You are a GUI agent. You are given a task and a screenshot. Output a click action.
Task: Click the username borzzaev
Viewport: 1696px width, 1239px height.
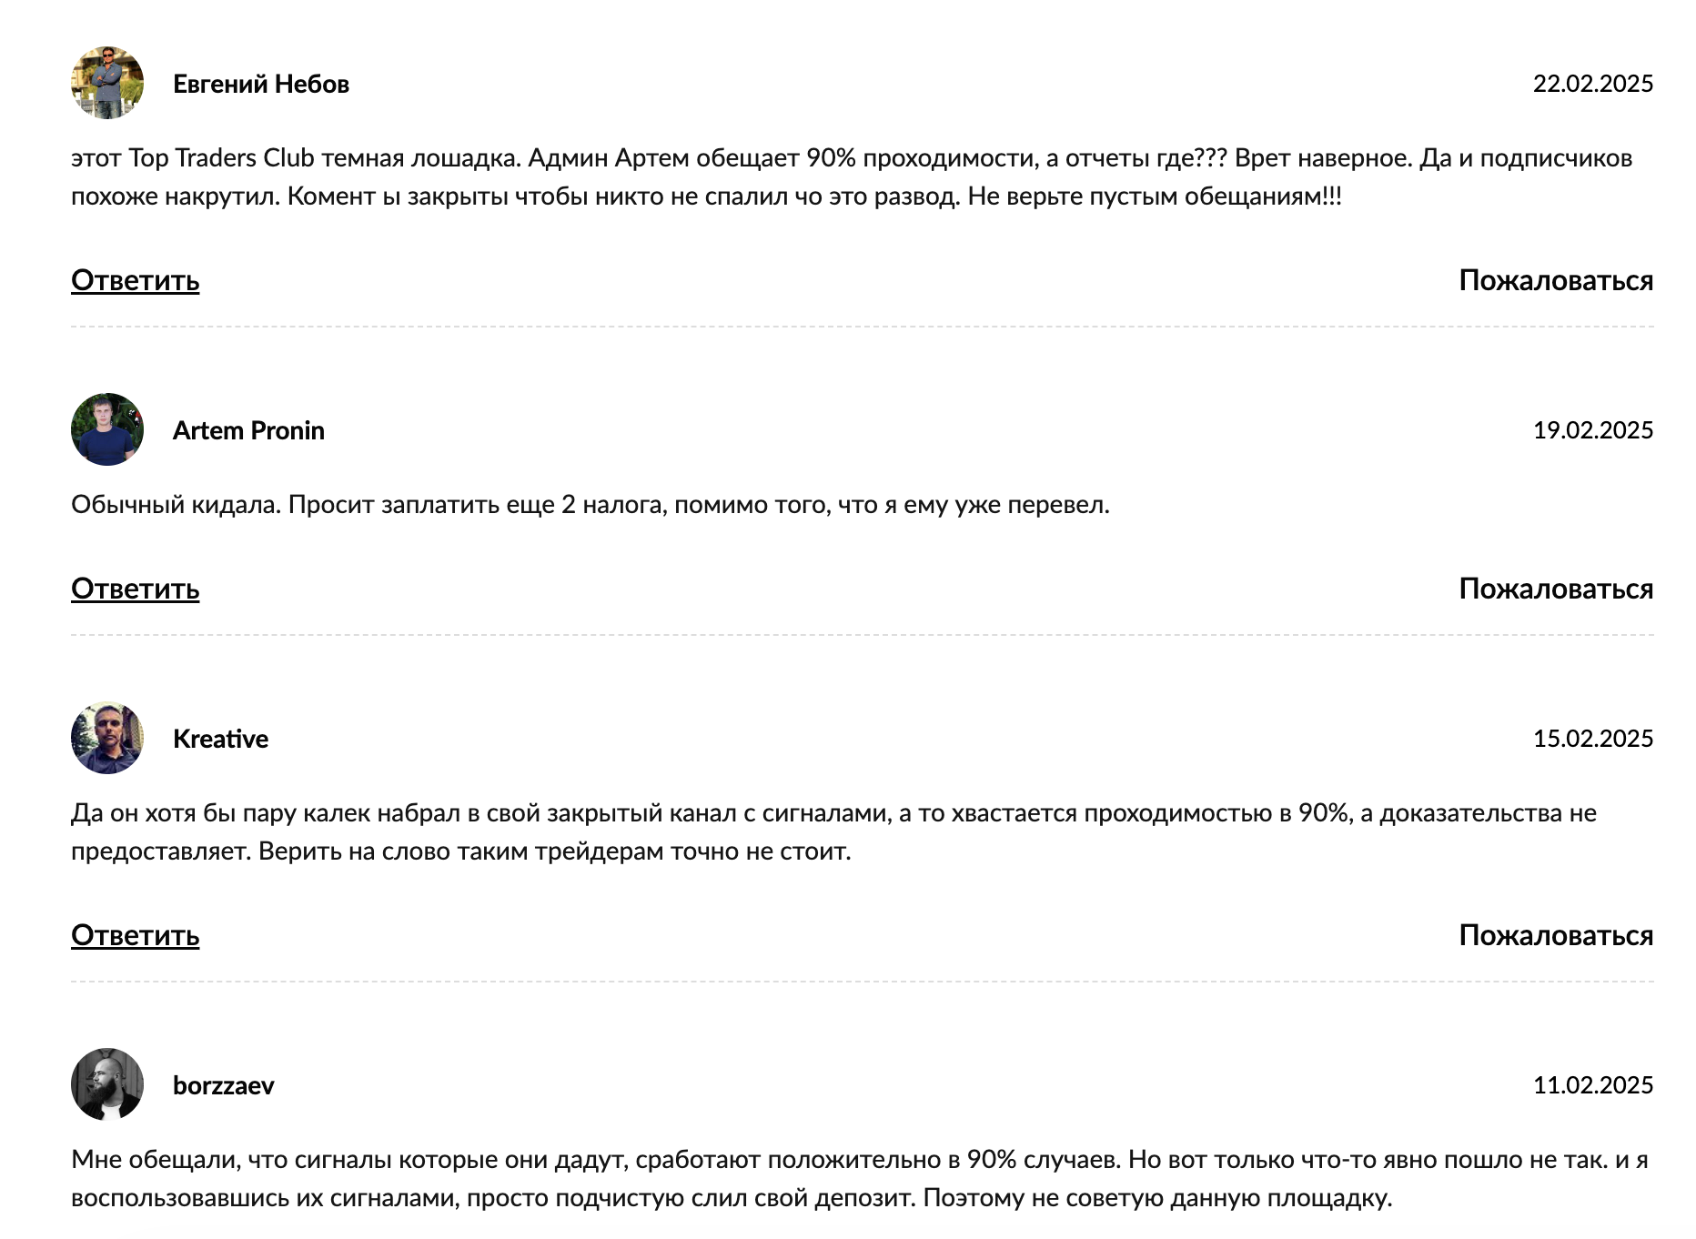223,1085
